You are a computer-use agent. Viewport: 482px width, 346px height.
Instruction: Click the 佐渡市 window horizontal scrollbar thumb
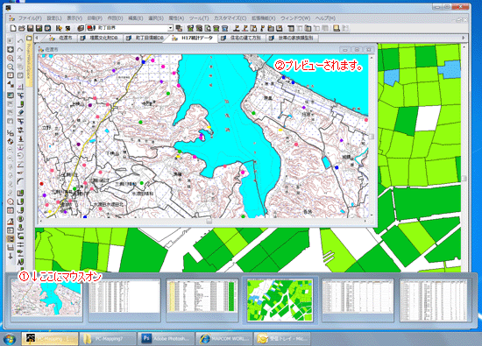(209, 222)
